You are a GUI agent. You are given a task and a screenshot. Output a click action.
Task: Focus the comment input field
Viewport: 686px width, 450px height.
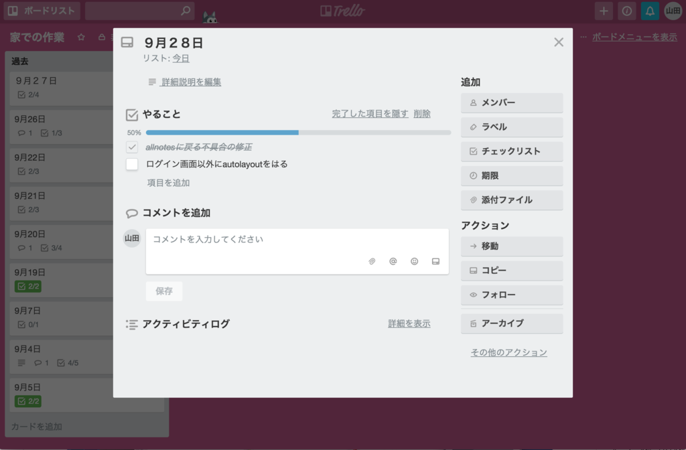click(297, 252)
